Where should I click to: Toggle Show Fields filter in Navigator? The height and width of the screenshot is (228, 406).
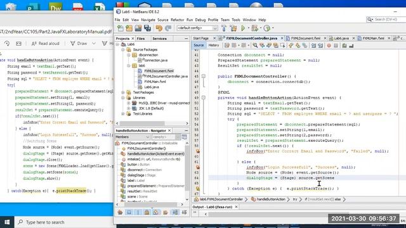(x=129, y=212)
